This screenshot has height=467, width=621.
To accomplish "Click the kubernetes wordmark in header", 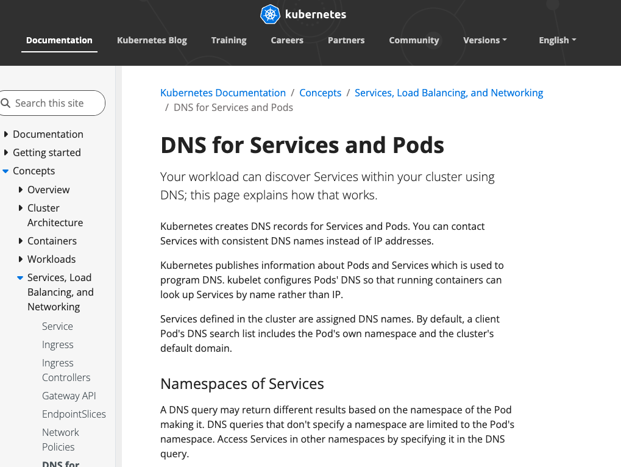I will [x=316, y=14].
